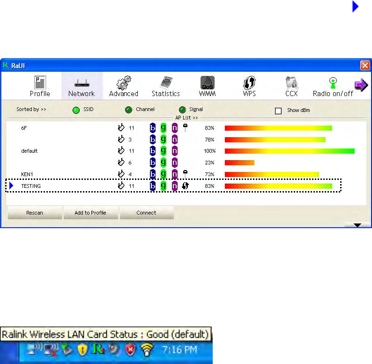Open the WPS icon in toolbar
The height and width of the screenshot is (364, 372).
[x=249, y=82]
